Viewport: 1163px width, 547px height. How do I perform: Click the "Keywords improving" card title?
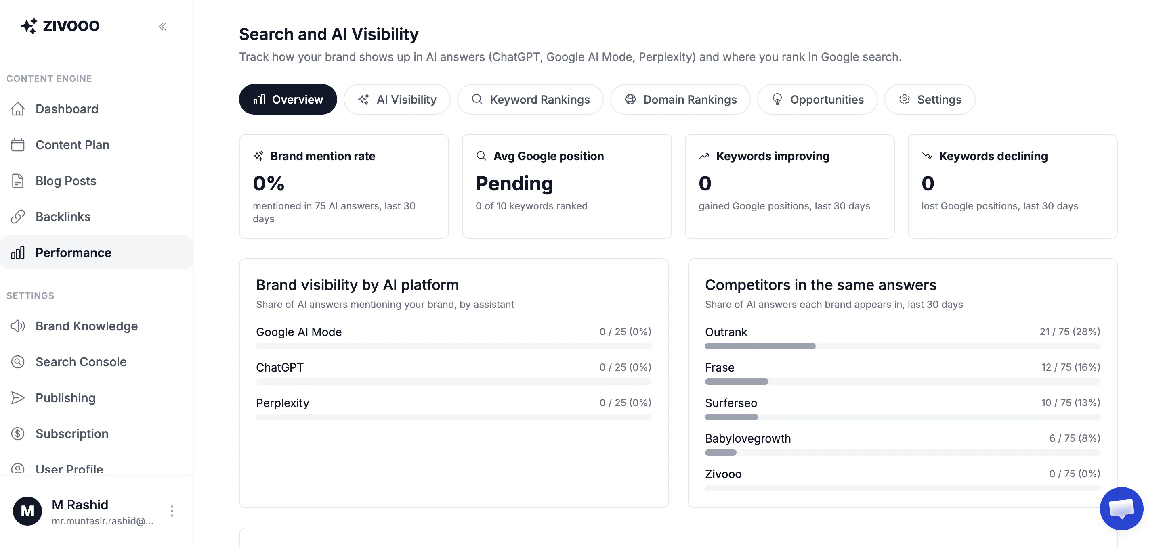pyautogui.click(x=773, y=156)
